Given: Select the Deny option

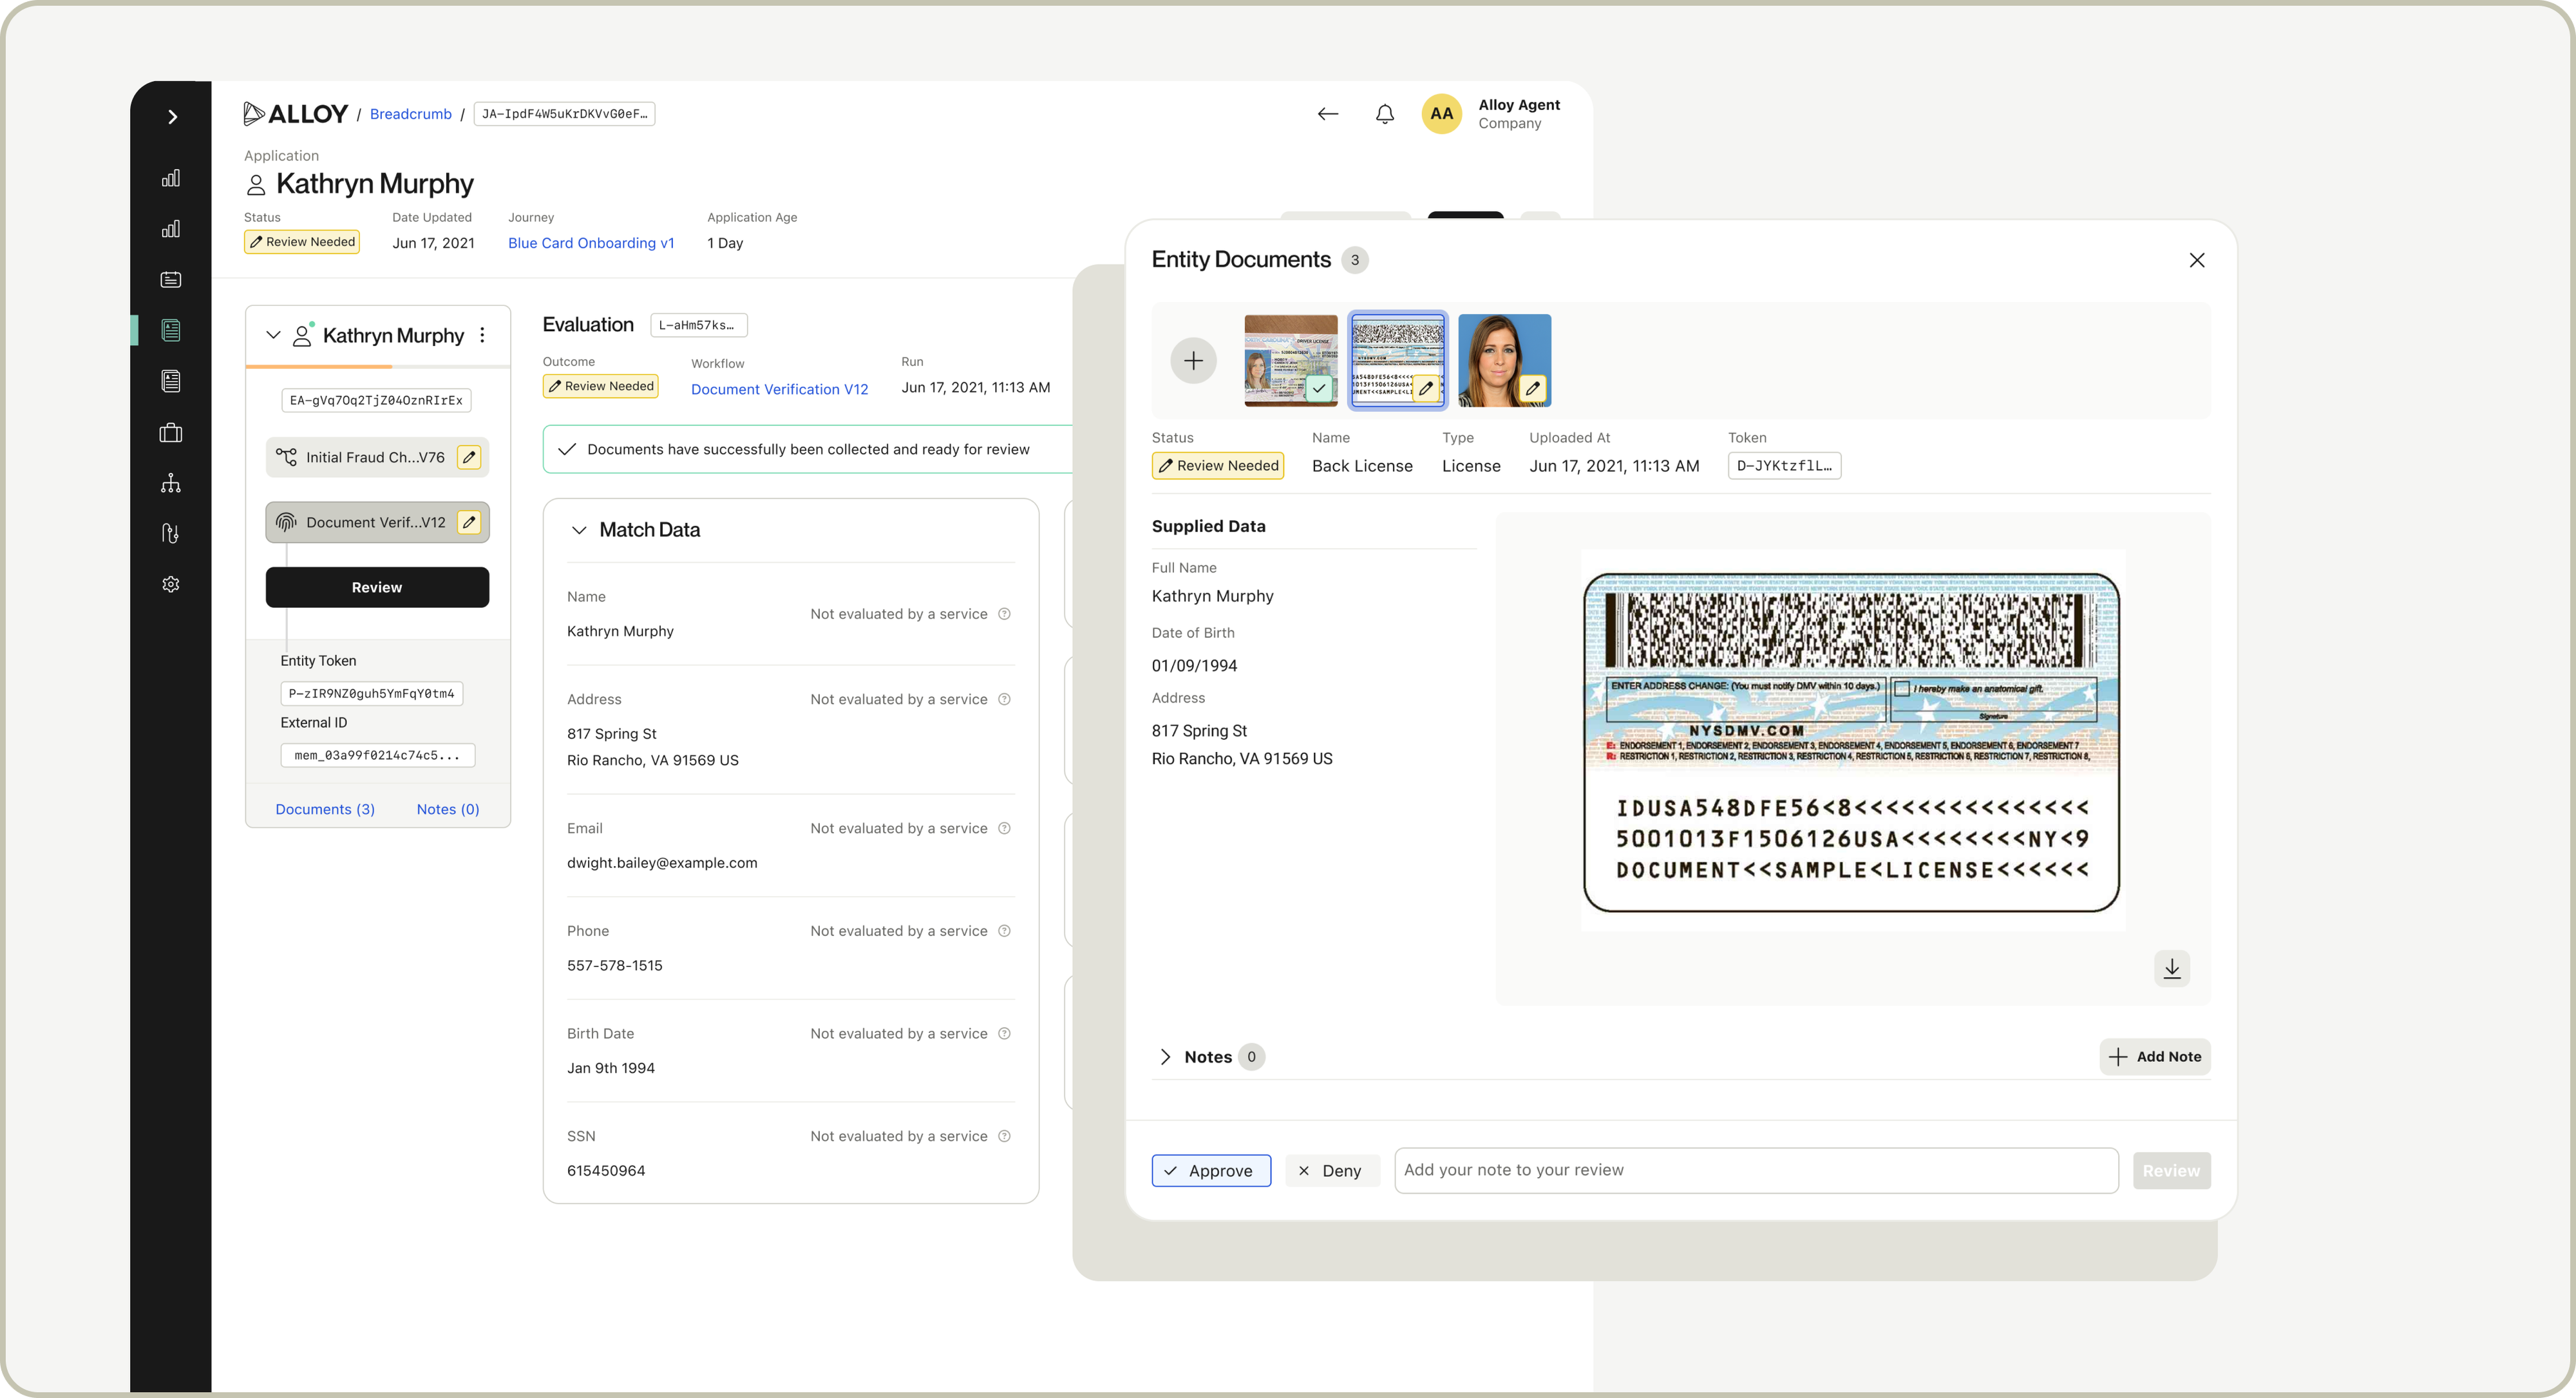Looking at the screenshot, I should (x=1330, y=1170).
